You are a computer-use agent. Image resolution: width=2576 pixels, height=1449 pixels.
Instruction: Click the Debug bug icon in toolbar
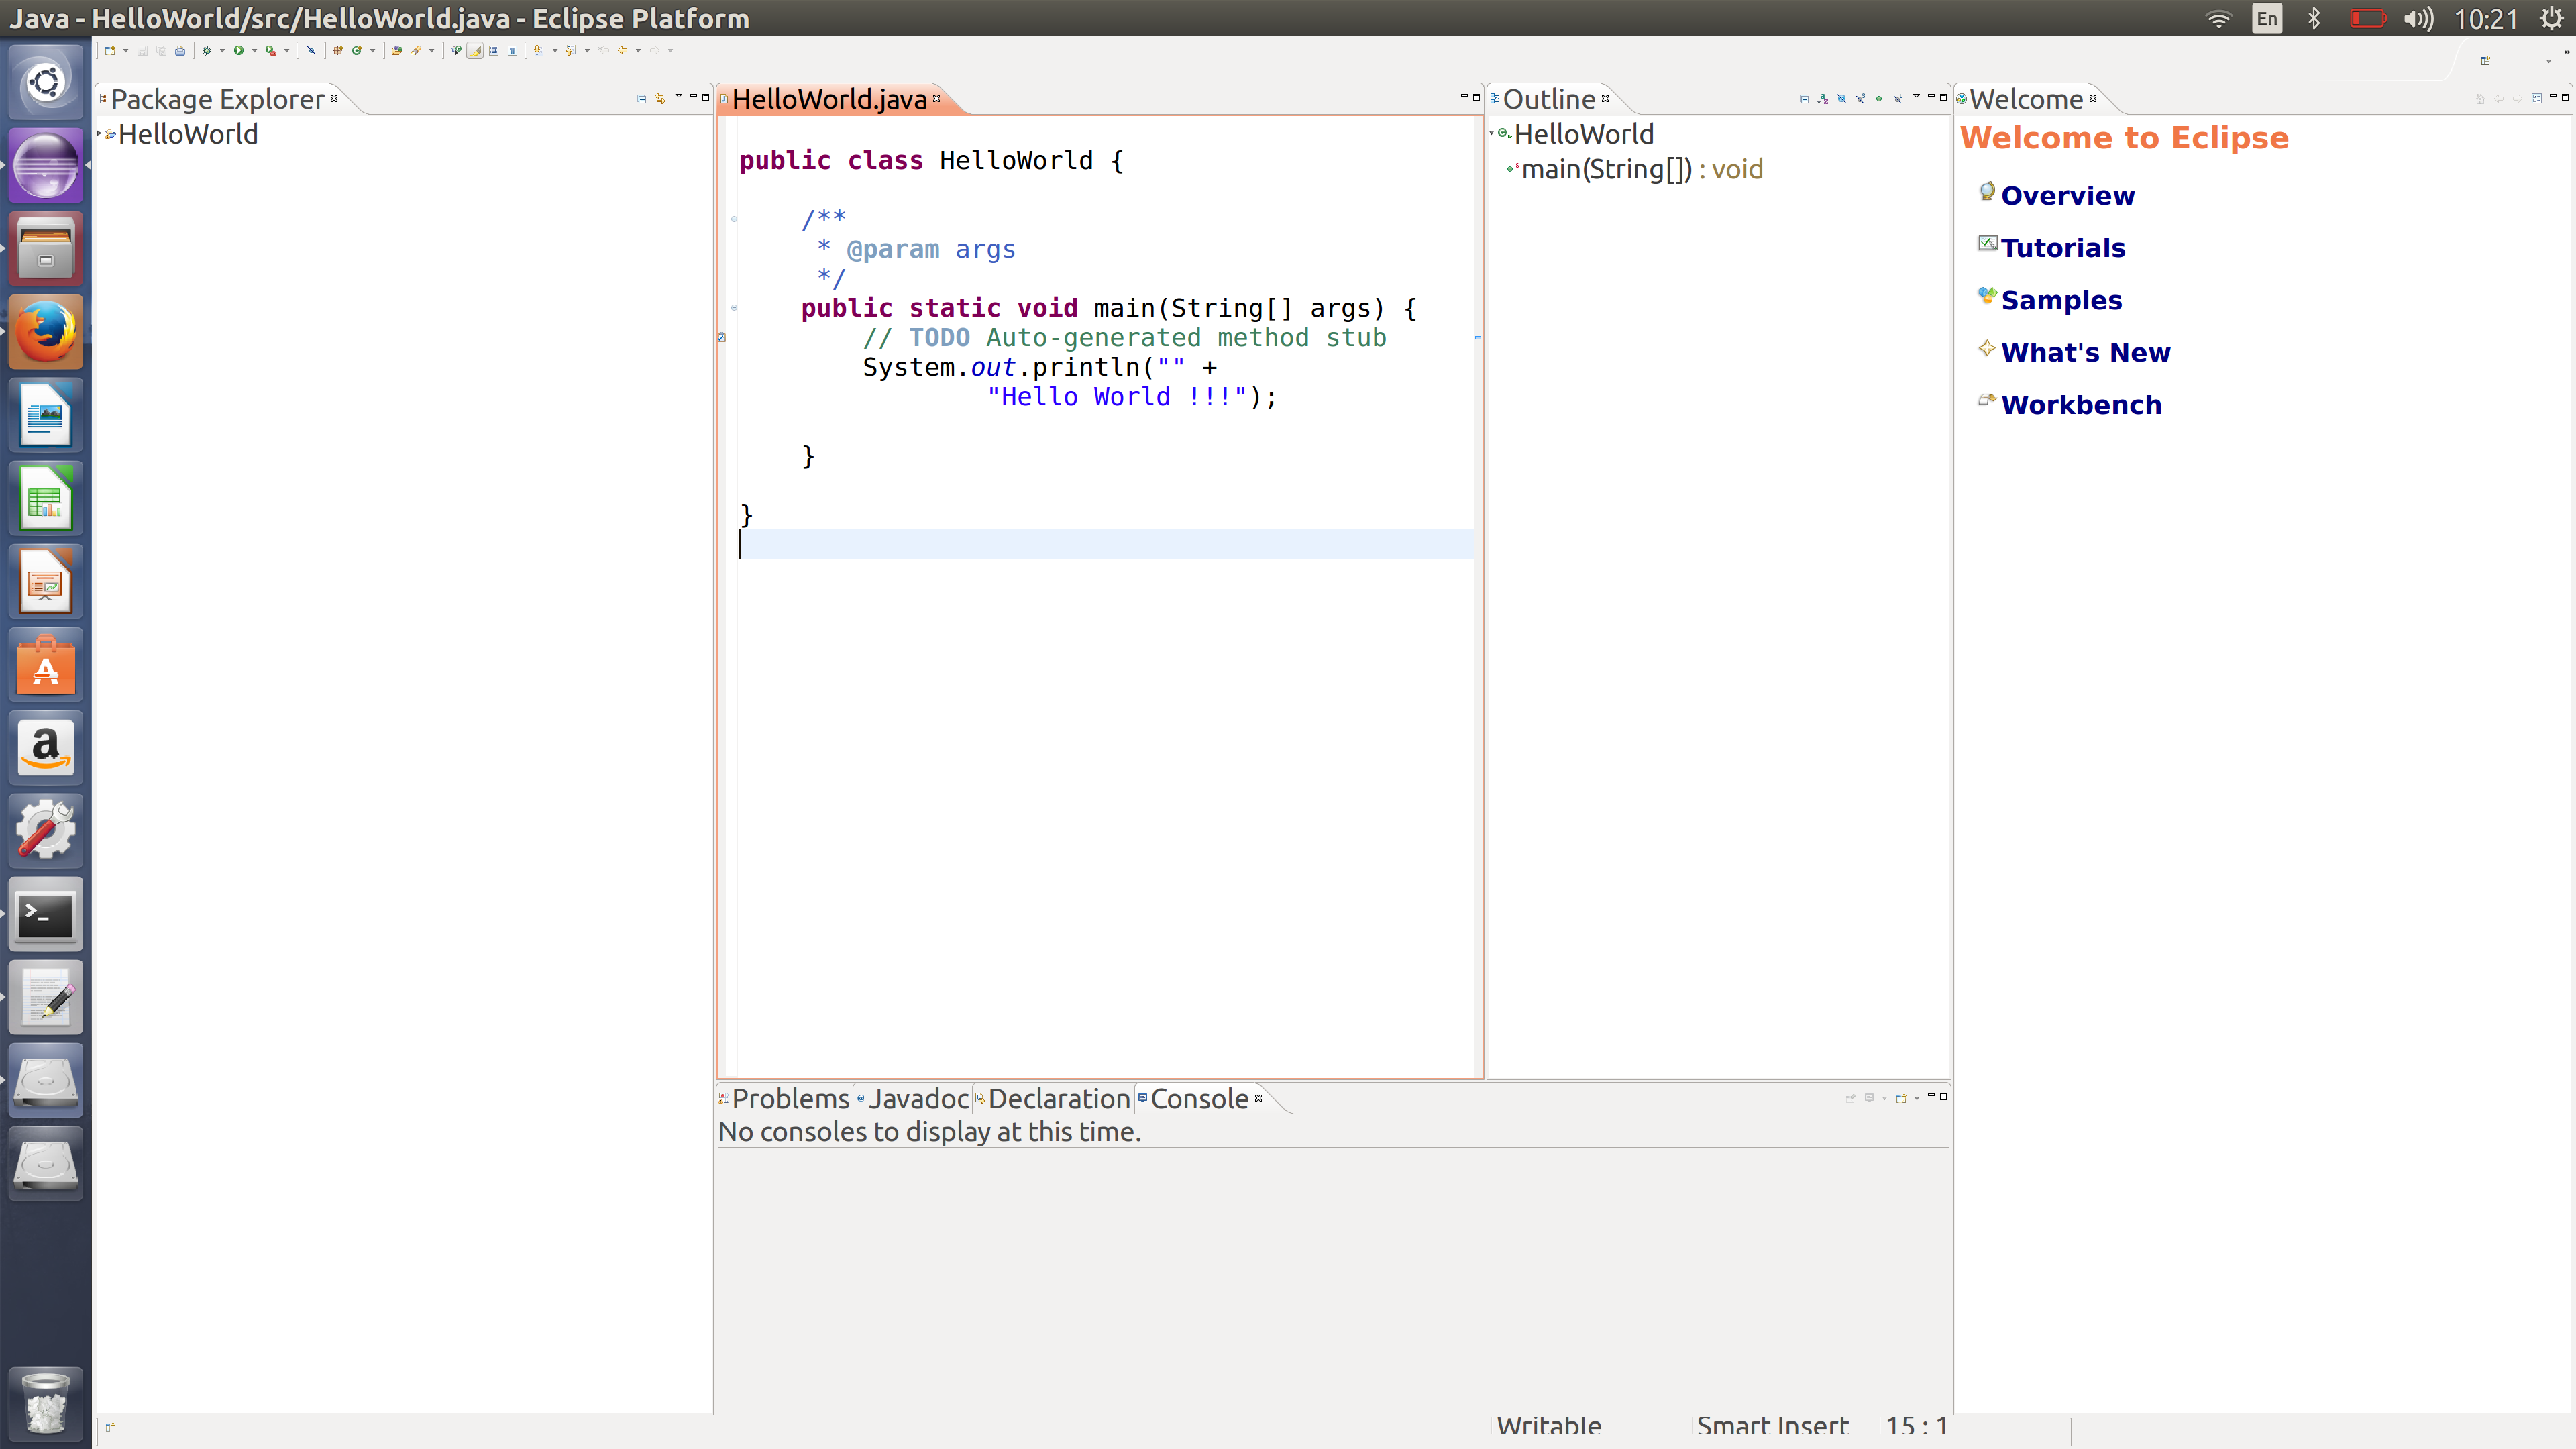207,51
